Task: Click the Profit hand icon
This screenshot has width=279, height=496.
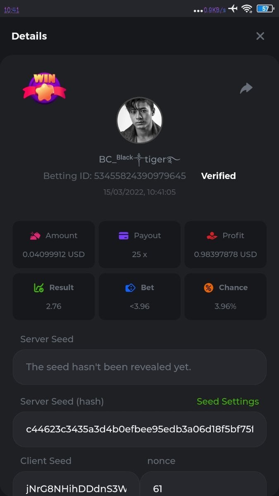Action: [x=212, y=236]
